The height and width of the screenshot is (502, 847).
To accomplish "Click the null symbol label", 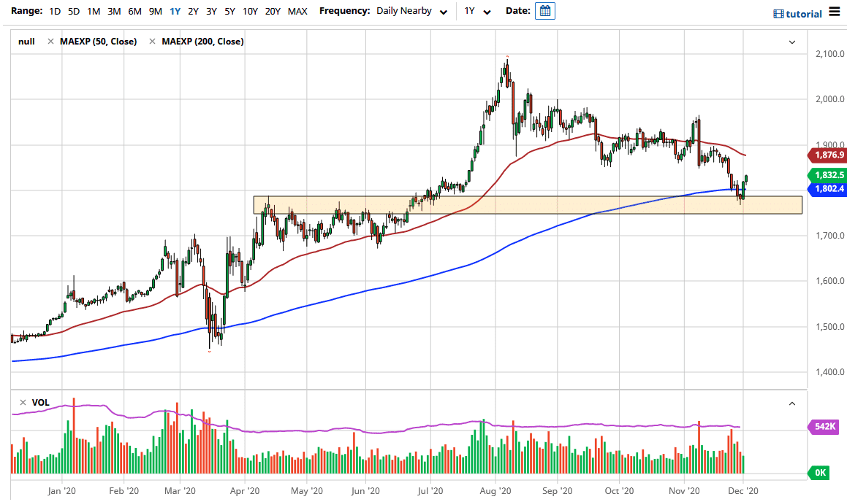I will 26,42.
